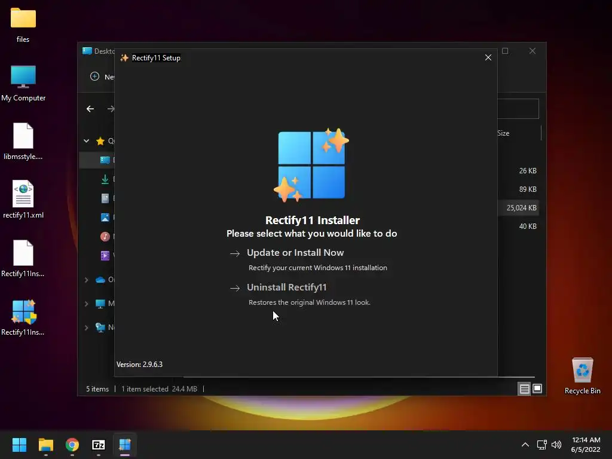Click arrow icon beside Update or Install Now
Image resolution: width=612 pixels, height=459 pixels.
(x=235, y=253)
